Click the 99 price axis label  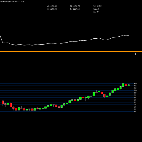135,94
